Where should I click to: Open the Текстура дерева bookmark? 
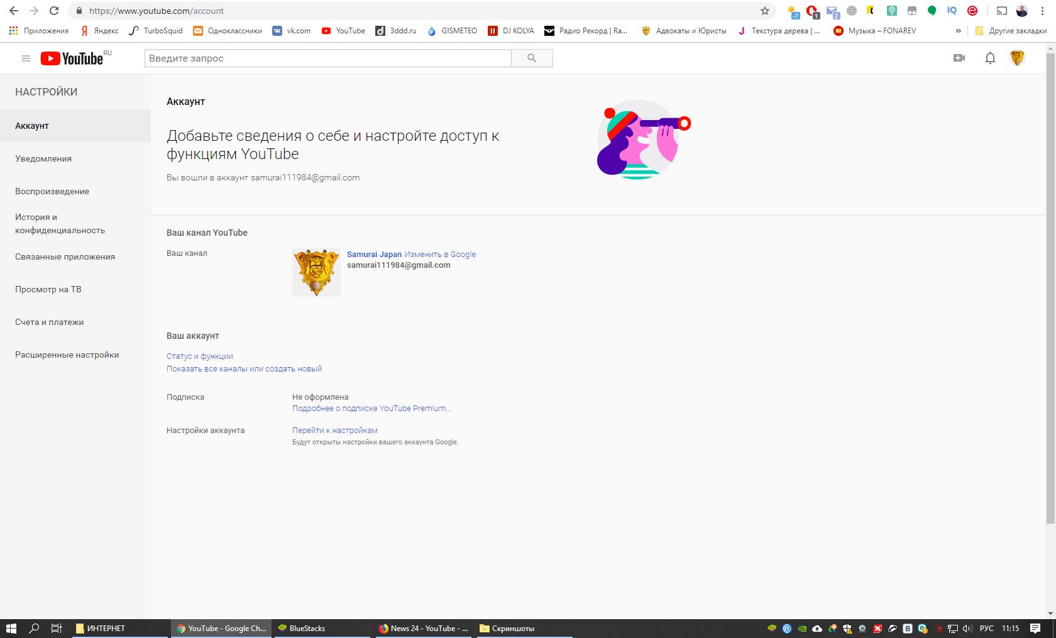[x=779, y=30]
